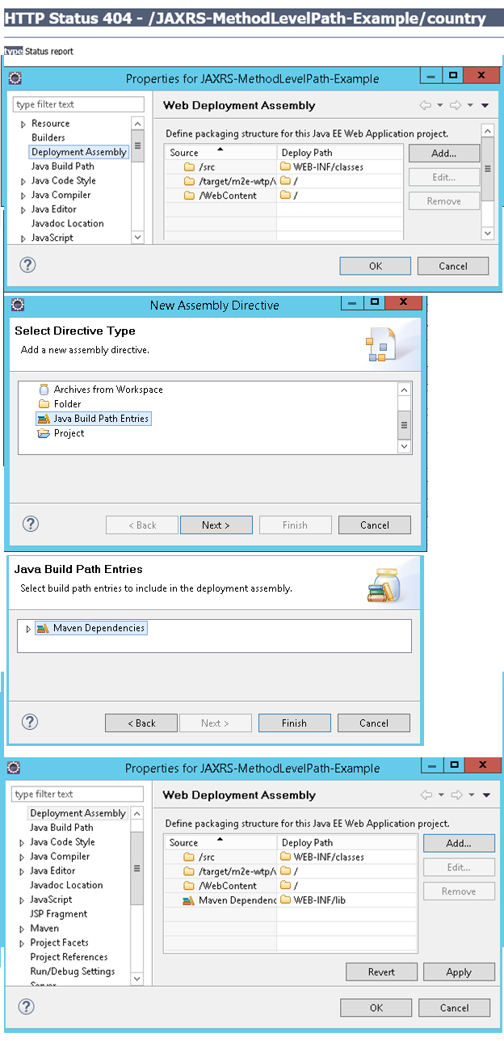Select Project References in the tree
Image resolution: width=504 pixels, height=1041 pixels.
point(69,957)
